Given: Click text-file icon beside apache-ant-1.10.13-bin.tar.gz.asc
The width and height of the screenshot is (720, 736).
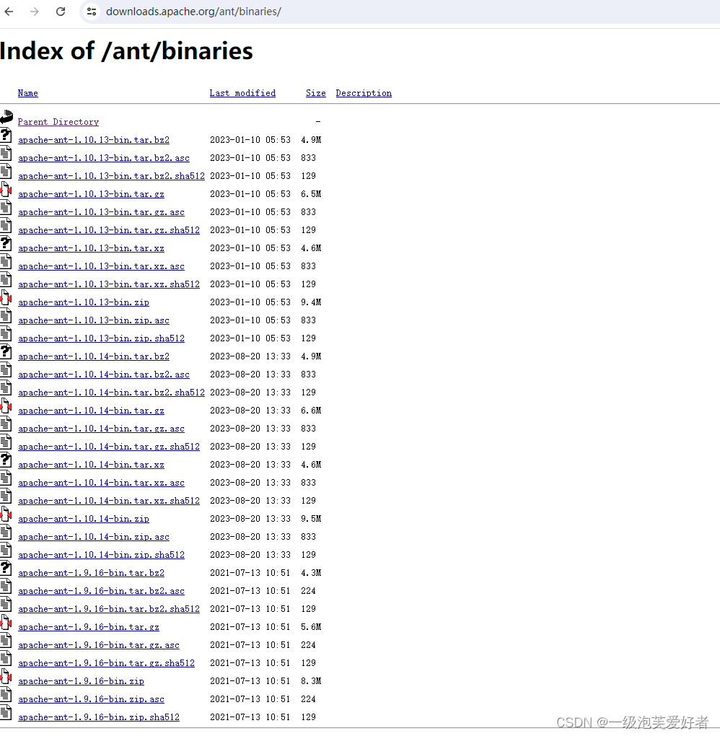Looking at the screenshot, I should 6,208.
